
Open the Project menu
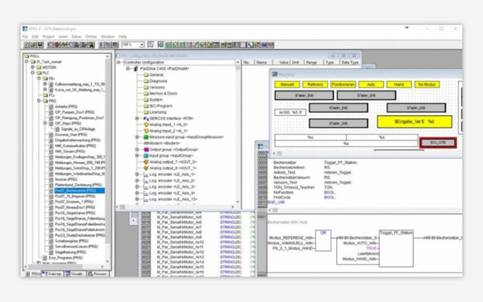(x=49, y=36)
